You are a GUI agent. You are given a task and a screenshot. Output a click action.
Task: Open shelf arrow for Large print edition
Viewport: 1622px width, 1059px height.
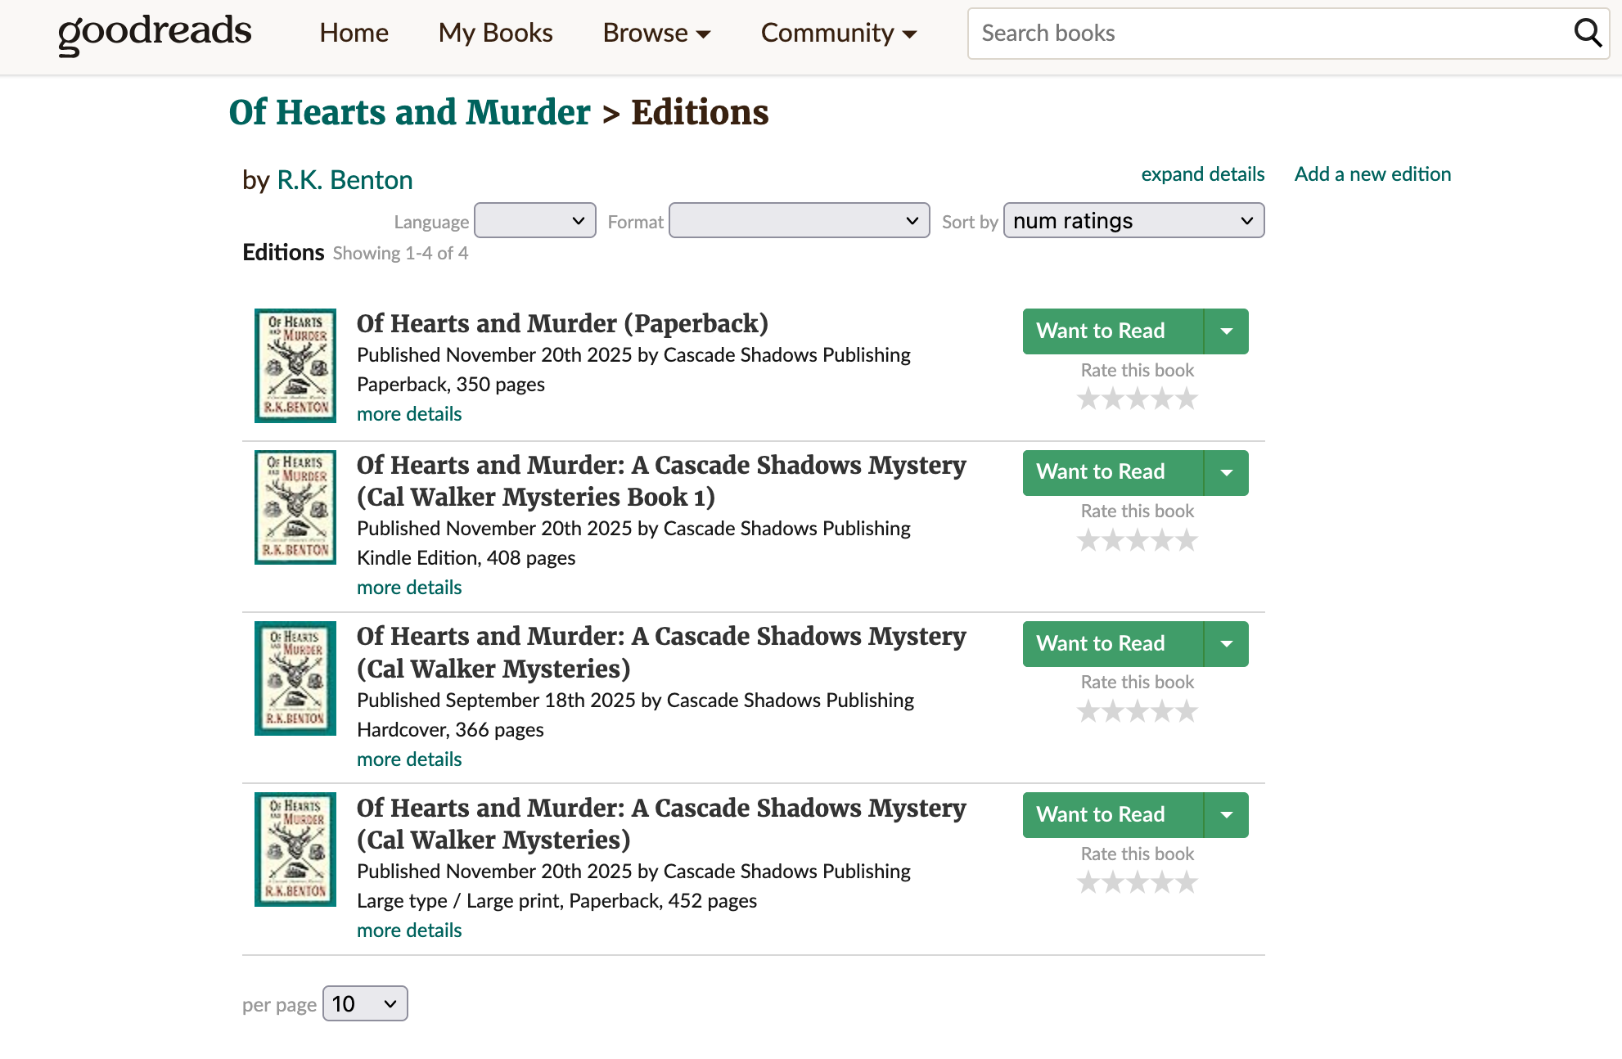(x=1226, y=815)
